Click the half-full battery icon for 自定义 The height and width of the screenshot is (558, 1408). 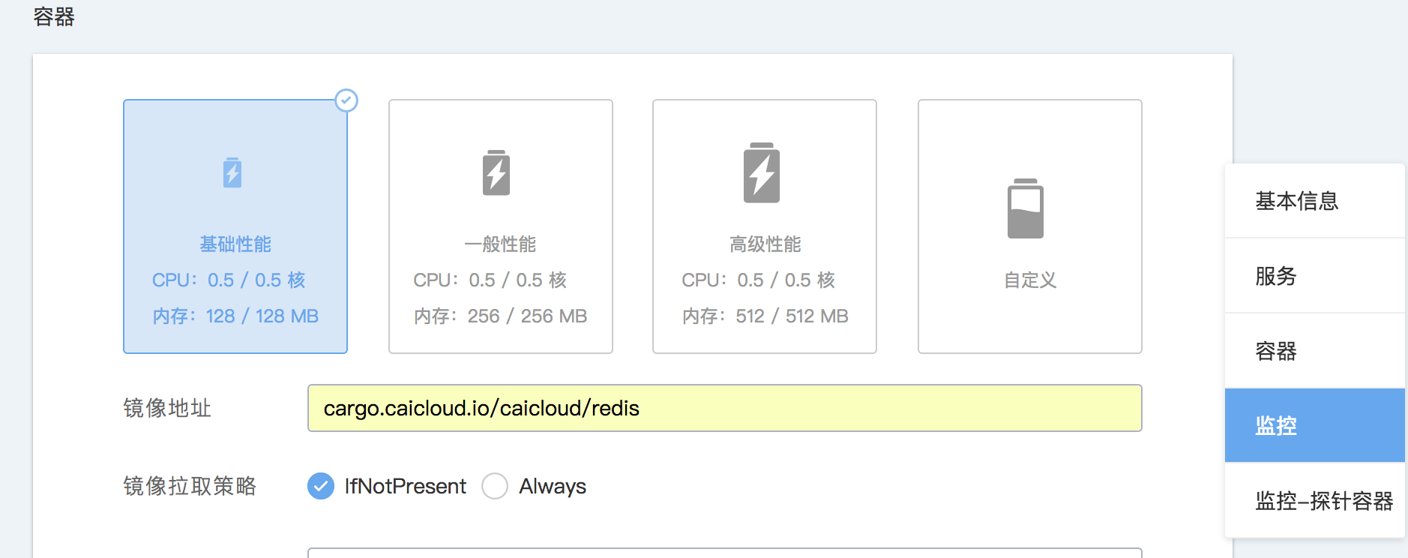point(1026,208)
